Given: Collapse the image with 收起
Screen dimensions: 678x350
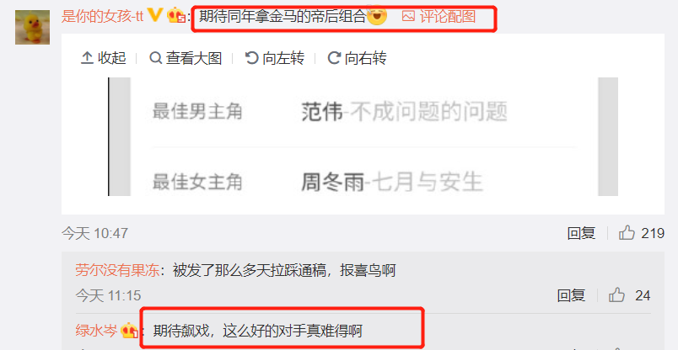Looking at the screenshot, I should 104,58.
